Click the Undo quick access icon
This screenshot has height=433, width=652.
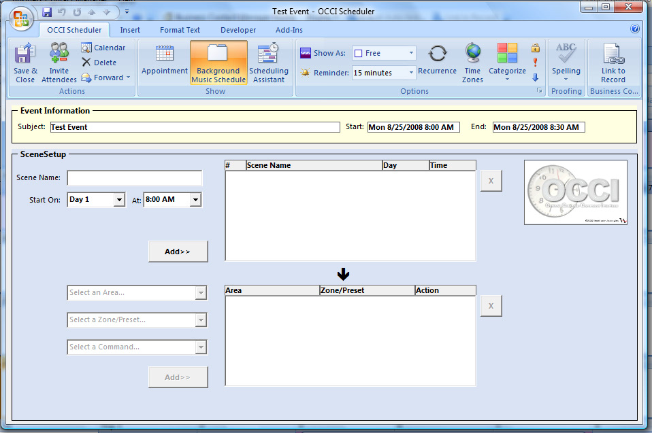click(62, 12)
